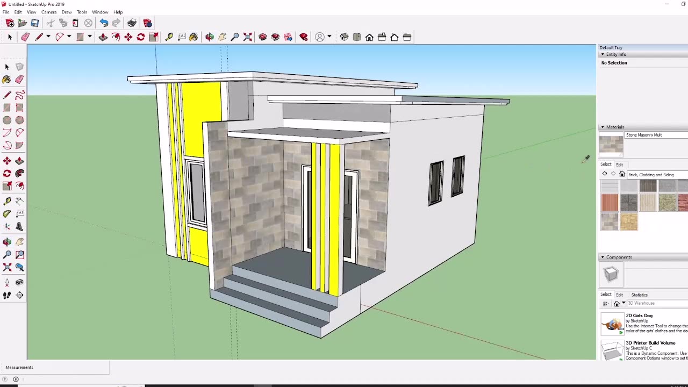Click the Print icon
Screen dimensions: 688x387
[132, 23]
